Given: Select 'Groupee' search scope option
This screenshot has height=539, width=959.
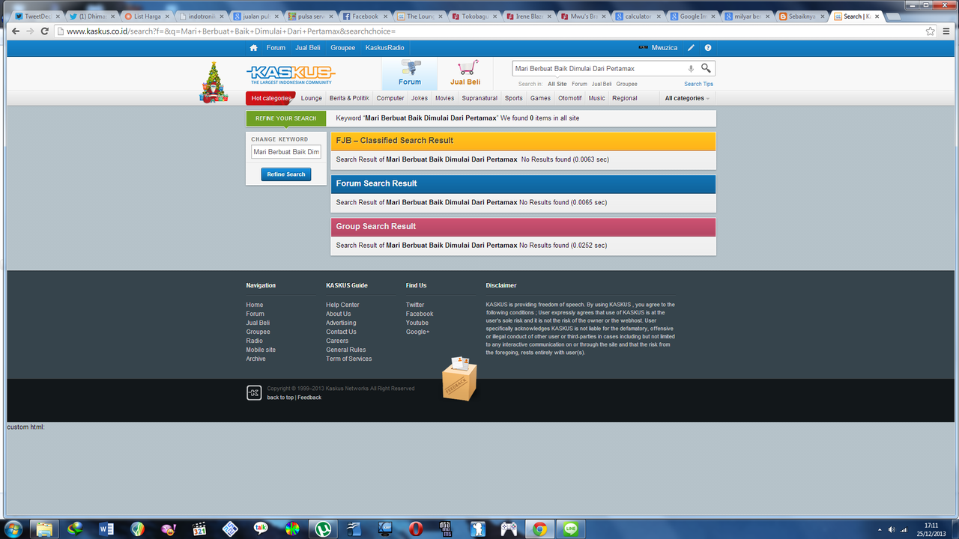Looking at the screenshot, I should pos(626,84).
